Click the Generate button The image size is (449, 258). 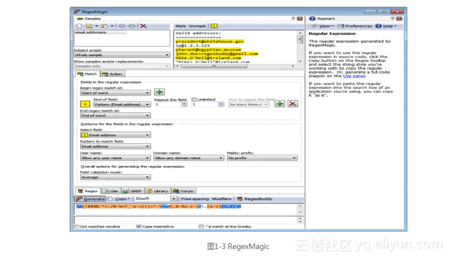click(x=90, y=199)
